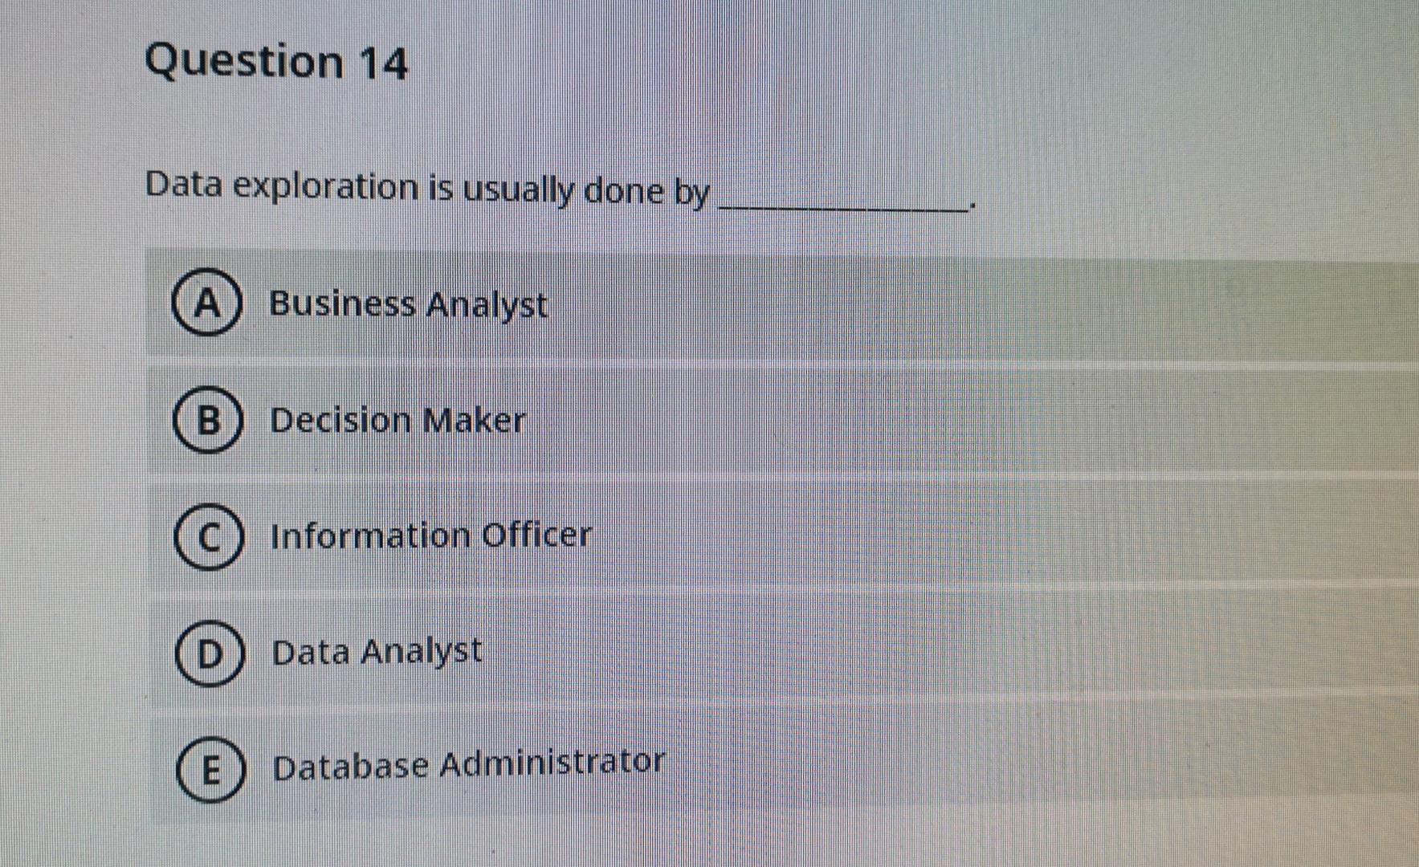This screenshot has height=867, width=1419.
Task: Select radio button C for Information Officer
Action: pos(210,536)
